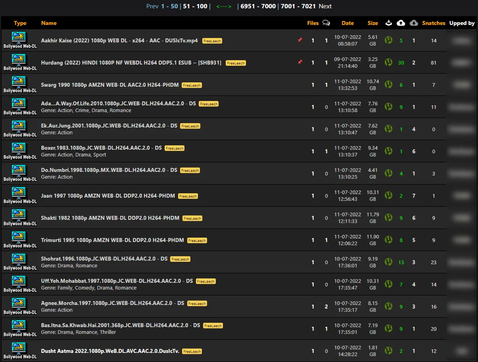Click the red pin icon on Aakhir Kaise row

click(x=300, y=40)
